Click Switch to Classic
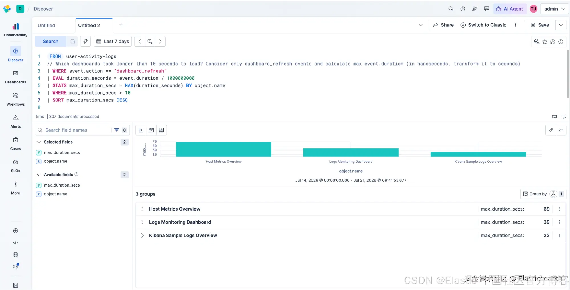Viewport: 570px width, 290px height. coord(483,25)
